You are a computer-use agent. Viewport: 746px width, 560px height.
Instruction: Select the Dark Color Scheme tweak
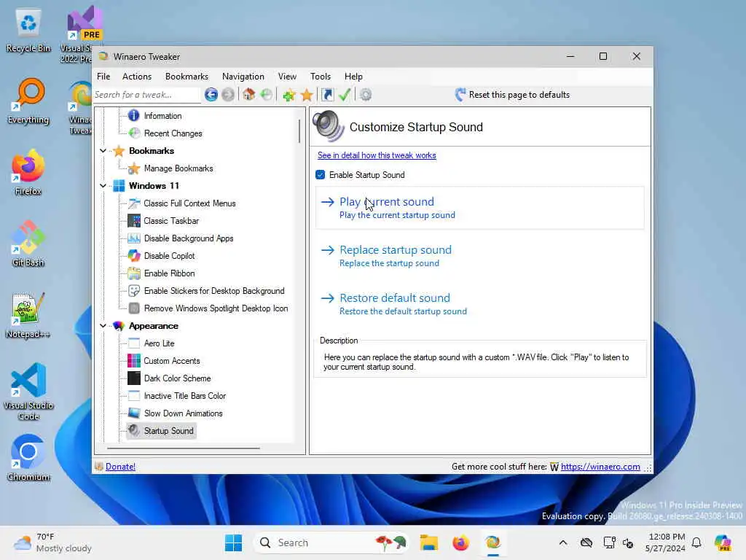[177, 378]
